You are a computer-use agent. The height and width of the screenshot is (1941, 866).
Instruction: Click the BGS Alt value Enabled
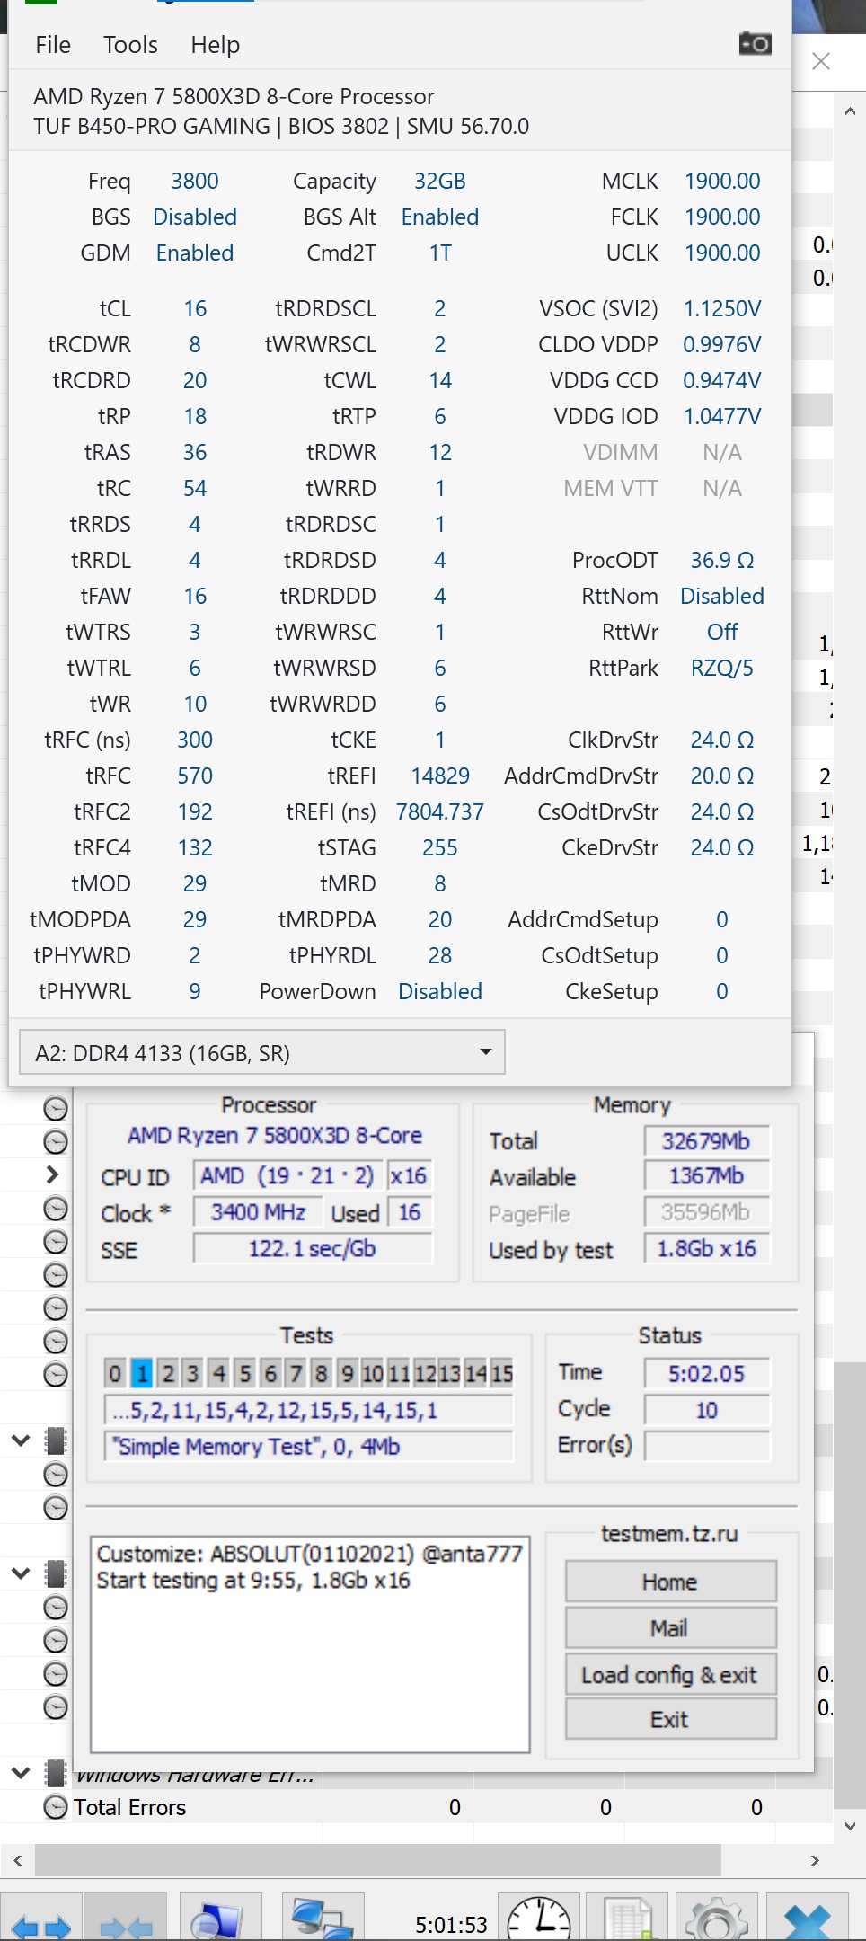pos(440,217)
